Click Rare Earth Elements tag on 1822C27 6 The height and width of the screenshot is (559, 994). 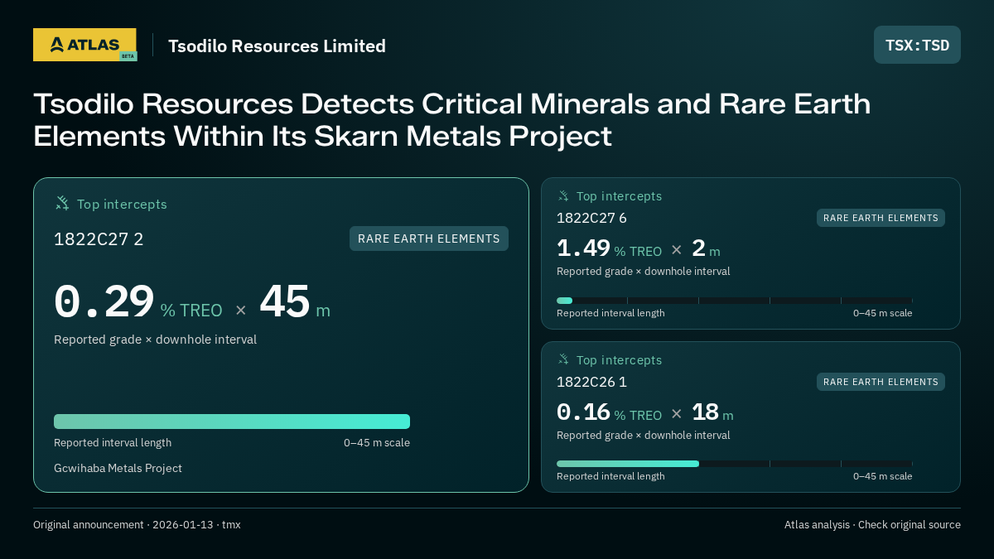(881, 218)
